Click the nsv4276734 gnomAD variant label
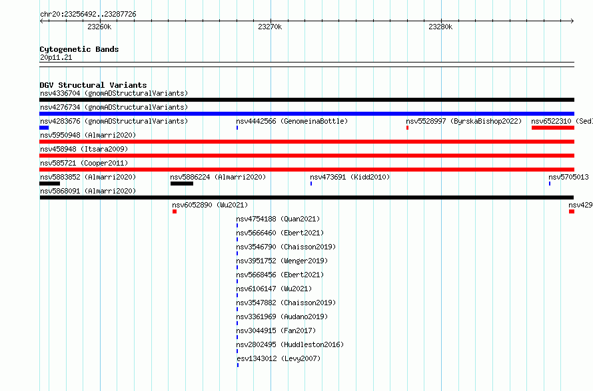The image size is (593, 391). coord(114,107)
